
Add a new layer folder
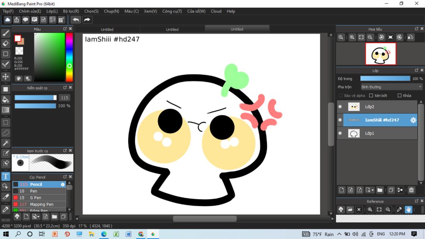pos(380,190)
